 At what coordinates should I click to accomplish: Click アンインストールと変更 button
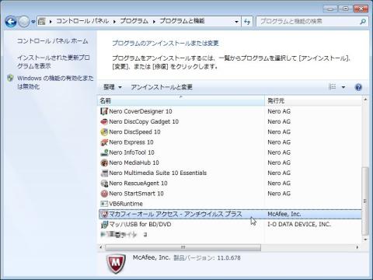point(162,87)
